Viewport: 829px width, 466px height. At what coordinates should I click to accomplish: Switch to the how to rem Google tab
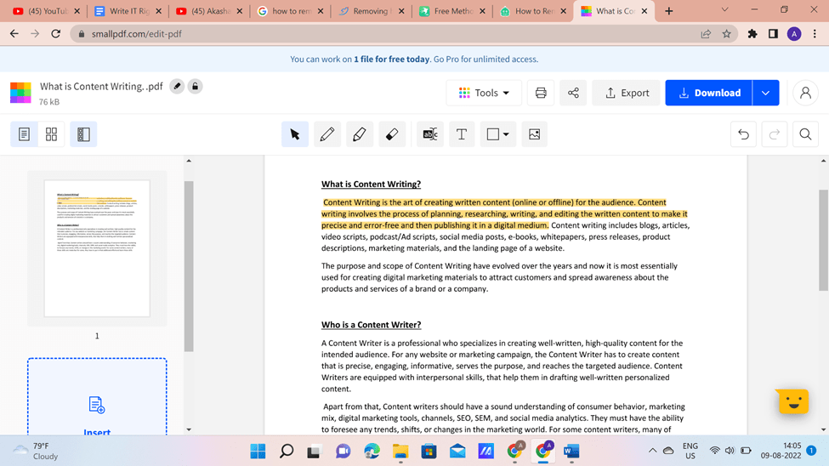click(290, 11)
